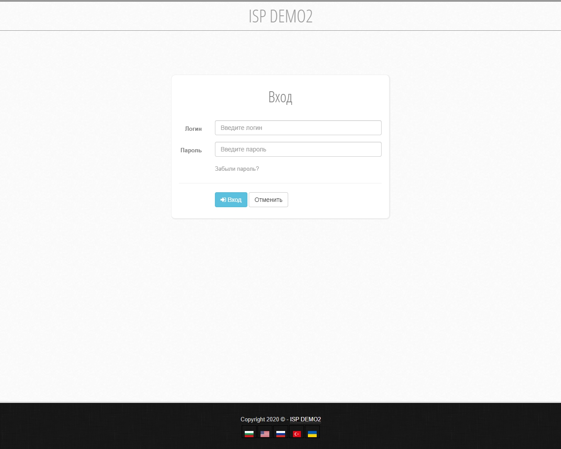Click the 'Copyright 2020' footer text
The image size is (561, 449).
click(259, 419)
